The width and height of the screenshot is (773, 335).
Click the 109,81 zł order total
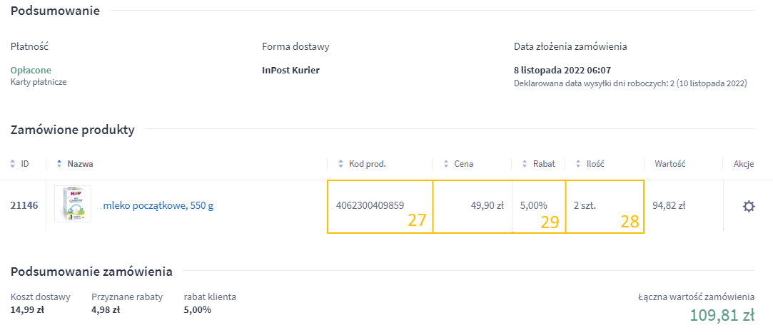(x=722, y=315)
